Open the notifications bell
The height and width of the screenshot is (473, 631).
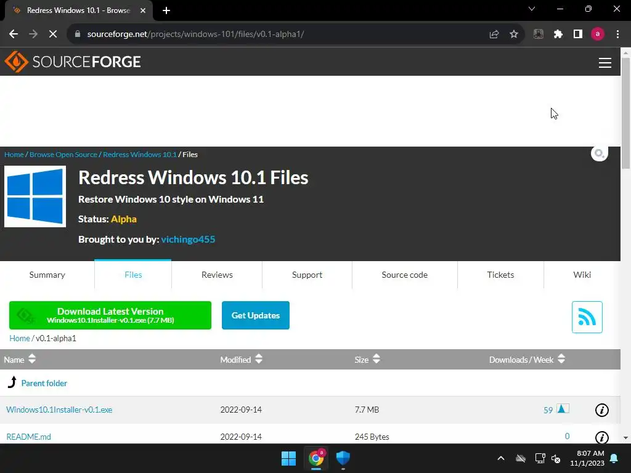pos(614,458)
